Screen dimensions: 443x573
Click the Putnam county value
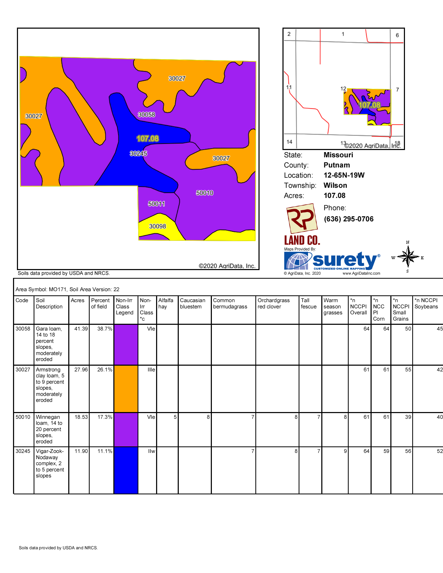337,165
